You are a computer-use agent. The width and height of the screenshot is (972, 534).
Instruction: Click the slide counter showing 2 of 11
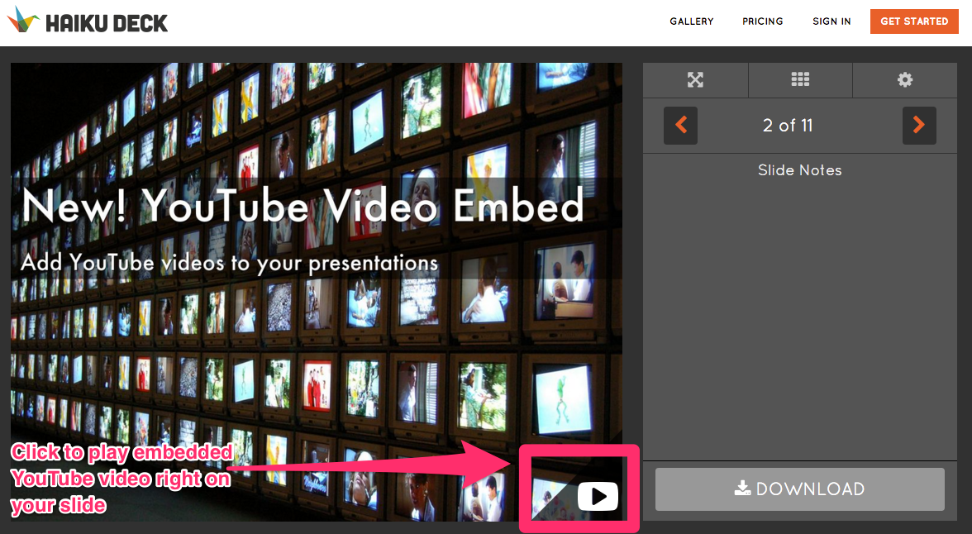click(788, 125)
